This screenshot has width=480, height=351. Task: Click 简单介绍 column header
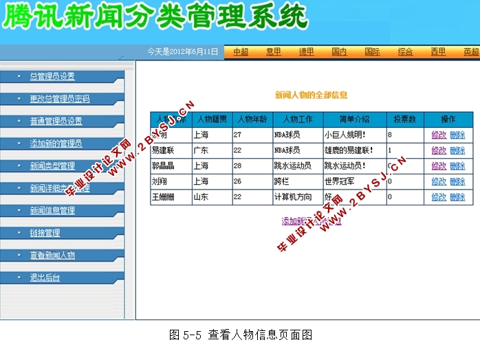355,120
